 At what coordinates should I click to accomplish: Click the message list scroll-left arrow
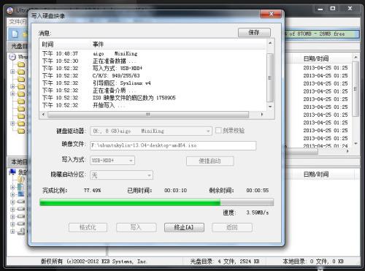[43, 115]
